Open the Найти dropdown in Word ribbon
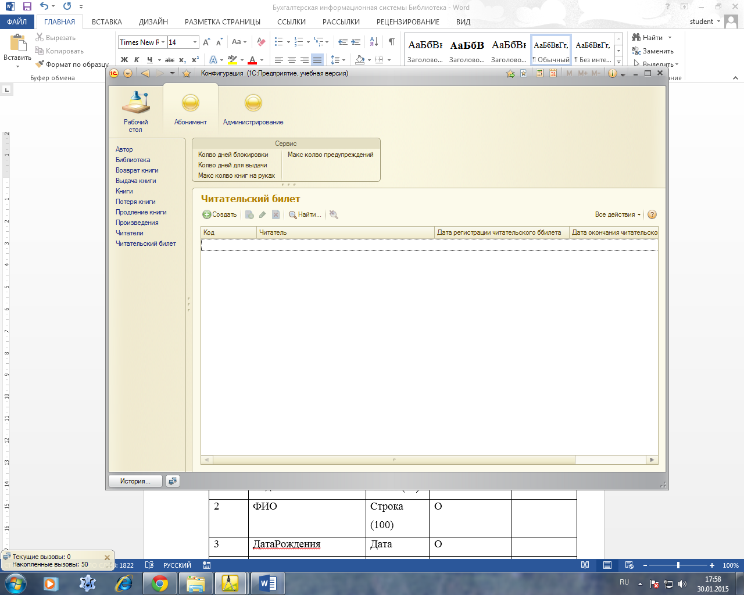744x595 pixels. 670,38
